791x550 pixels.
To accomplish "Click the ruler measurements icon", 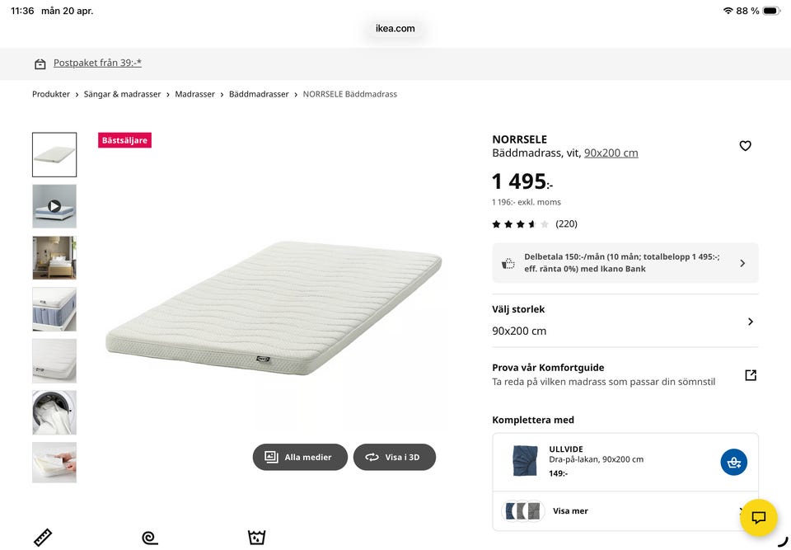I will [43, 538].
